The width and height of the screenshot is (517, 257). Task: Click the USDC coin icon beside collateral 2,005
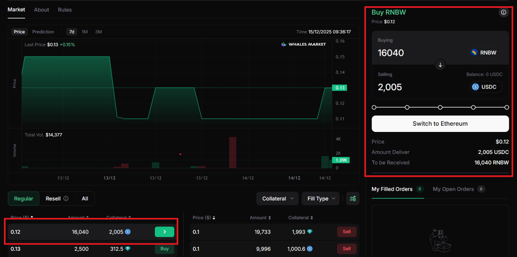point(128,232)
